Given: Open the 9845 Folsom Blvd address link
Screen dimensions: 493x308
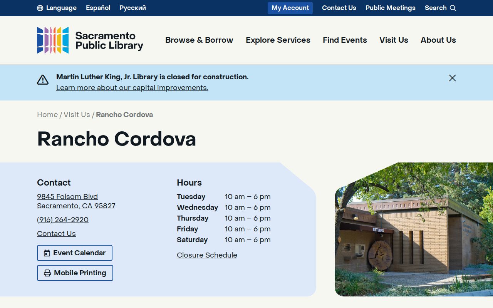Looking at the screenshot, I should click(76, 201).
